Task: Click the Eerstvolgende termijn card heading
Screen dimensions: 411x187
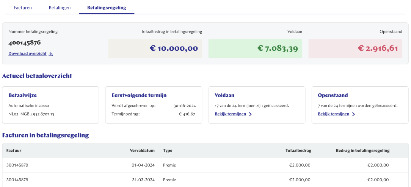Action: (139, 95)
